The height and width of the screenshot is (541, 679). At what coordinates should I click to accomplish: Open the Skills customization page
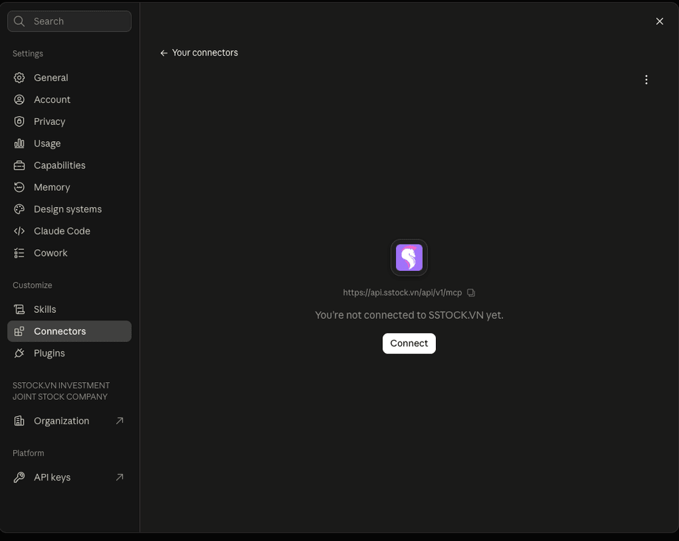click(69, 310)
